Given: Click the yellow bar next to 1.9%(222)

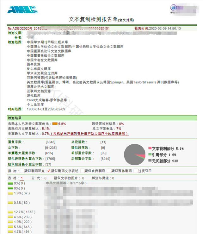Looking at the screenshot, I should [x=10, y=222].
